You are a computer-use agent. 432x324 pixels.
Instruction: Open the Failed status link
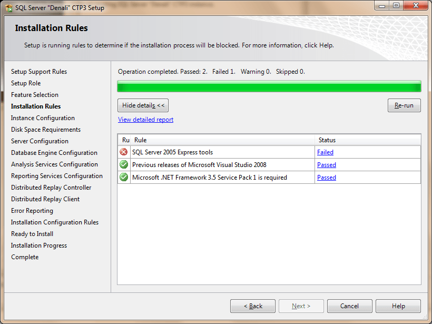click(x=325, y=152)
